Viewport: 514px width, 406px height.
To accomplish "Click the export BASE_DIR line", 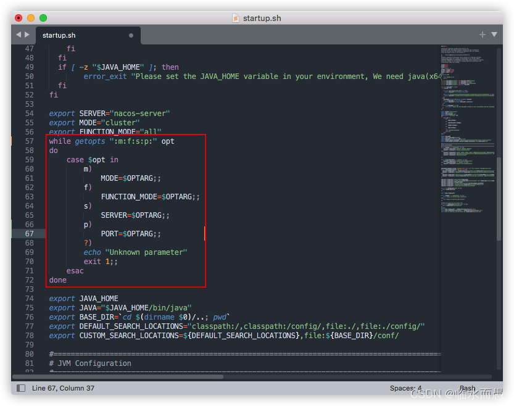I will point(139,317).
